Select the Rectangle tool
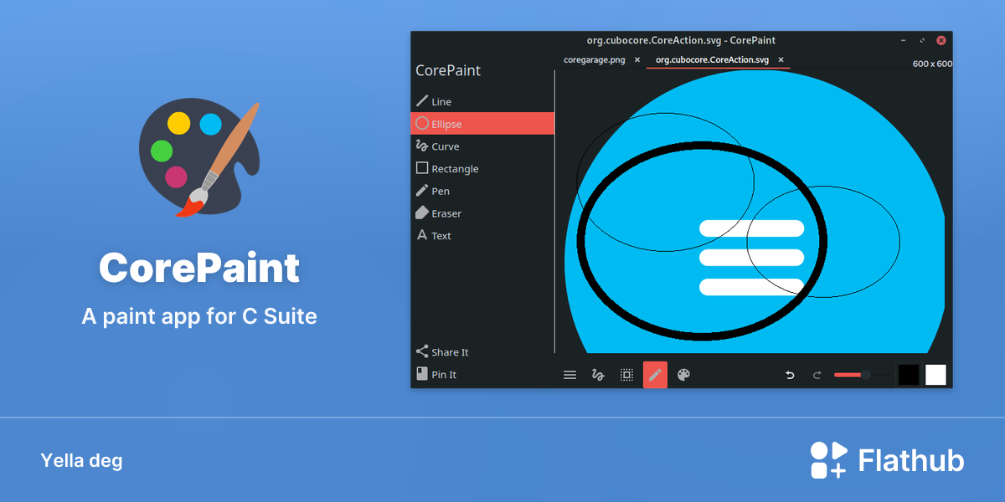The width and height of the screenshot is (1005, 502). point(482,168)
